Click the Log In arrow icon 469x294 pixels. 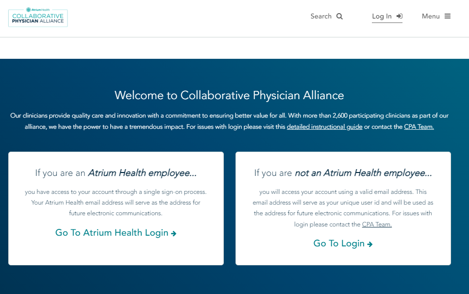(x=399, y=16)
